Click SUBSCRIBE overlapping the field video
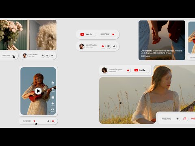 click(166, 119)
